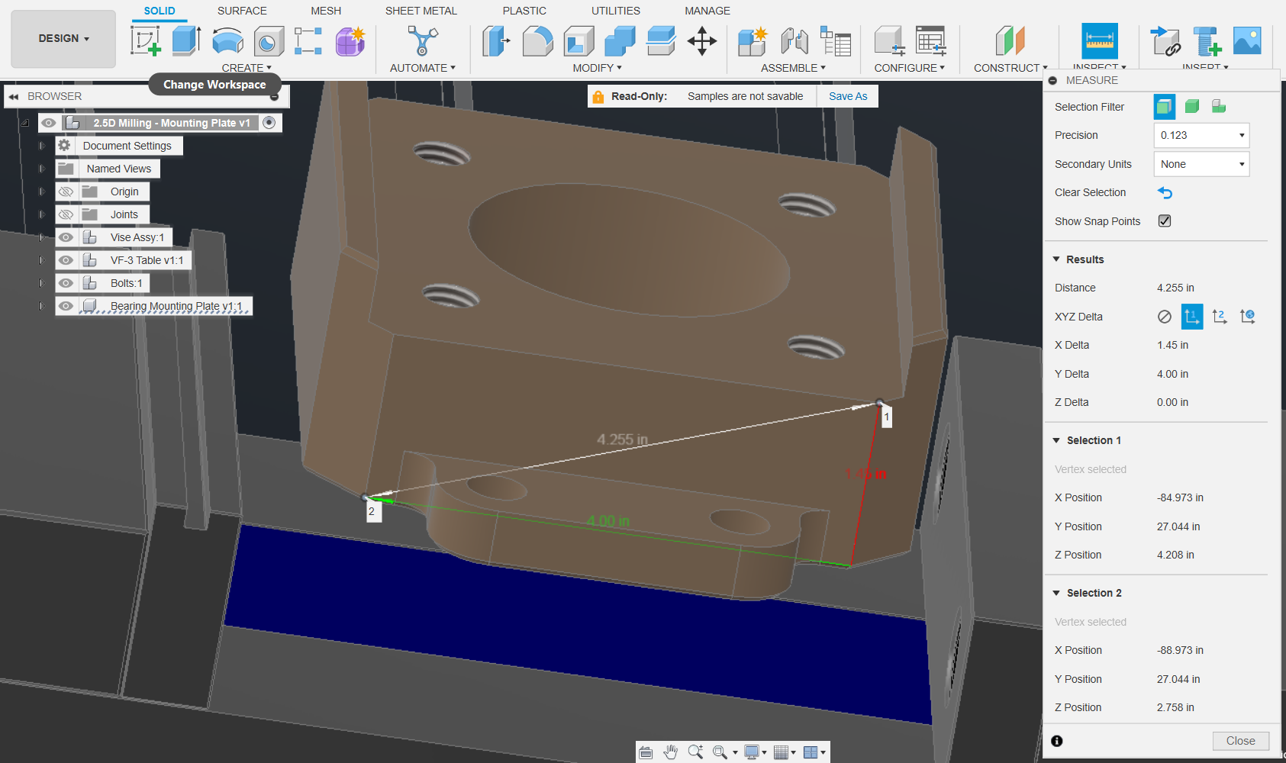Click the Clear Selection undo arrow in Measure panel

[1165, 192]
